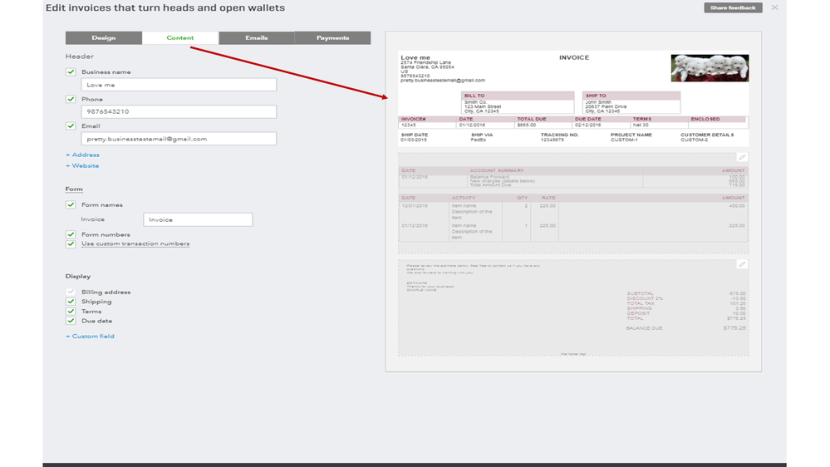Click the TRACKING NO. label in preview
The image size is (830, 467).
click(x=559, y=135)
